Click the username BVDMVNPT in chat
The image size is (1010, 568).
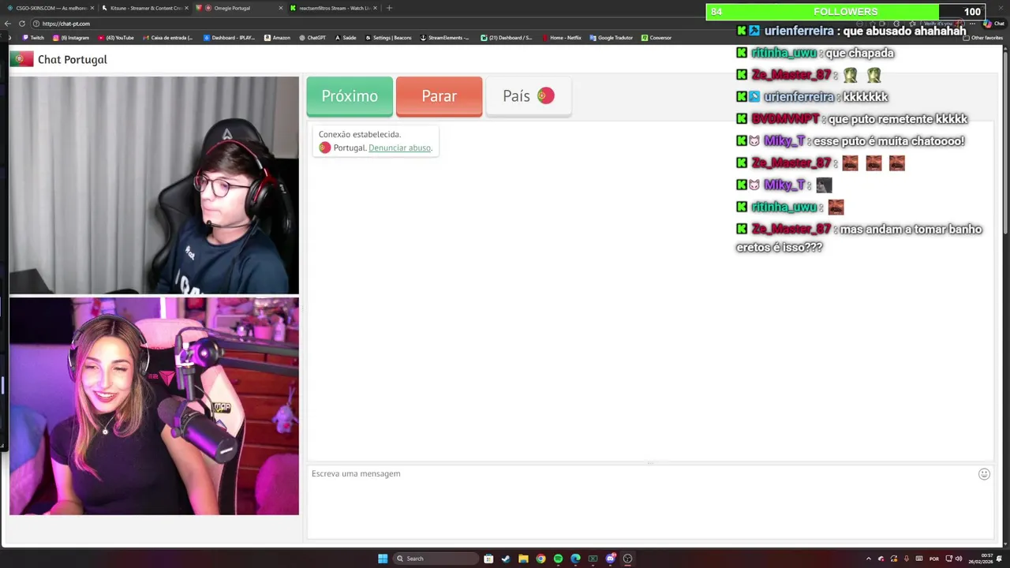tap(785, 119)
